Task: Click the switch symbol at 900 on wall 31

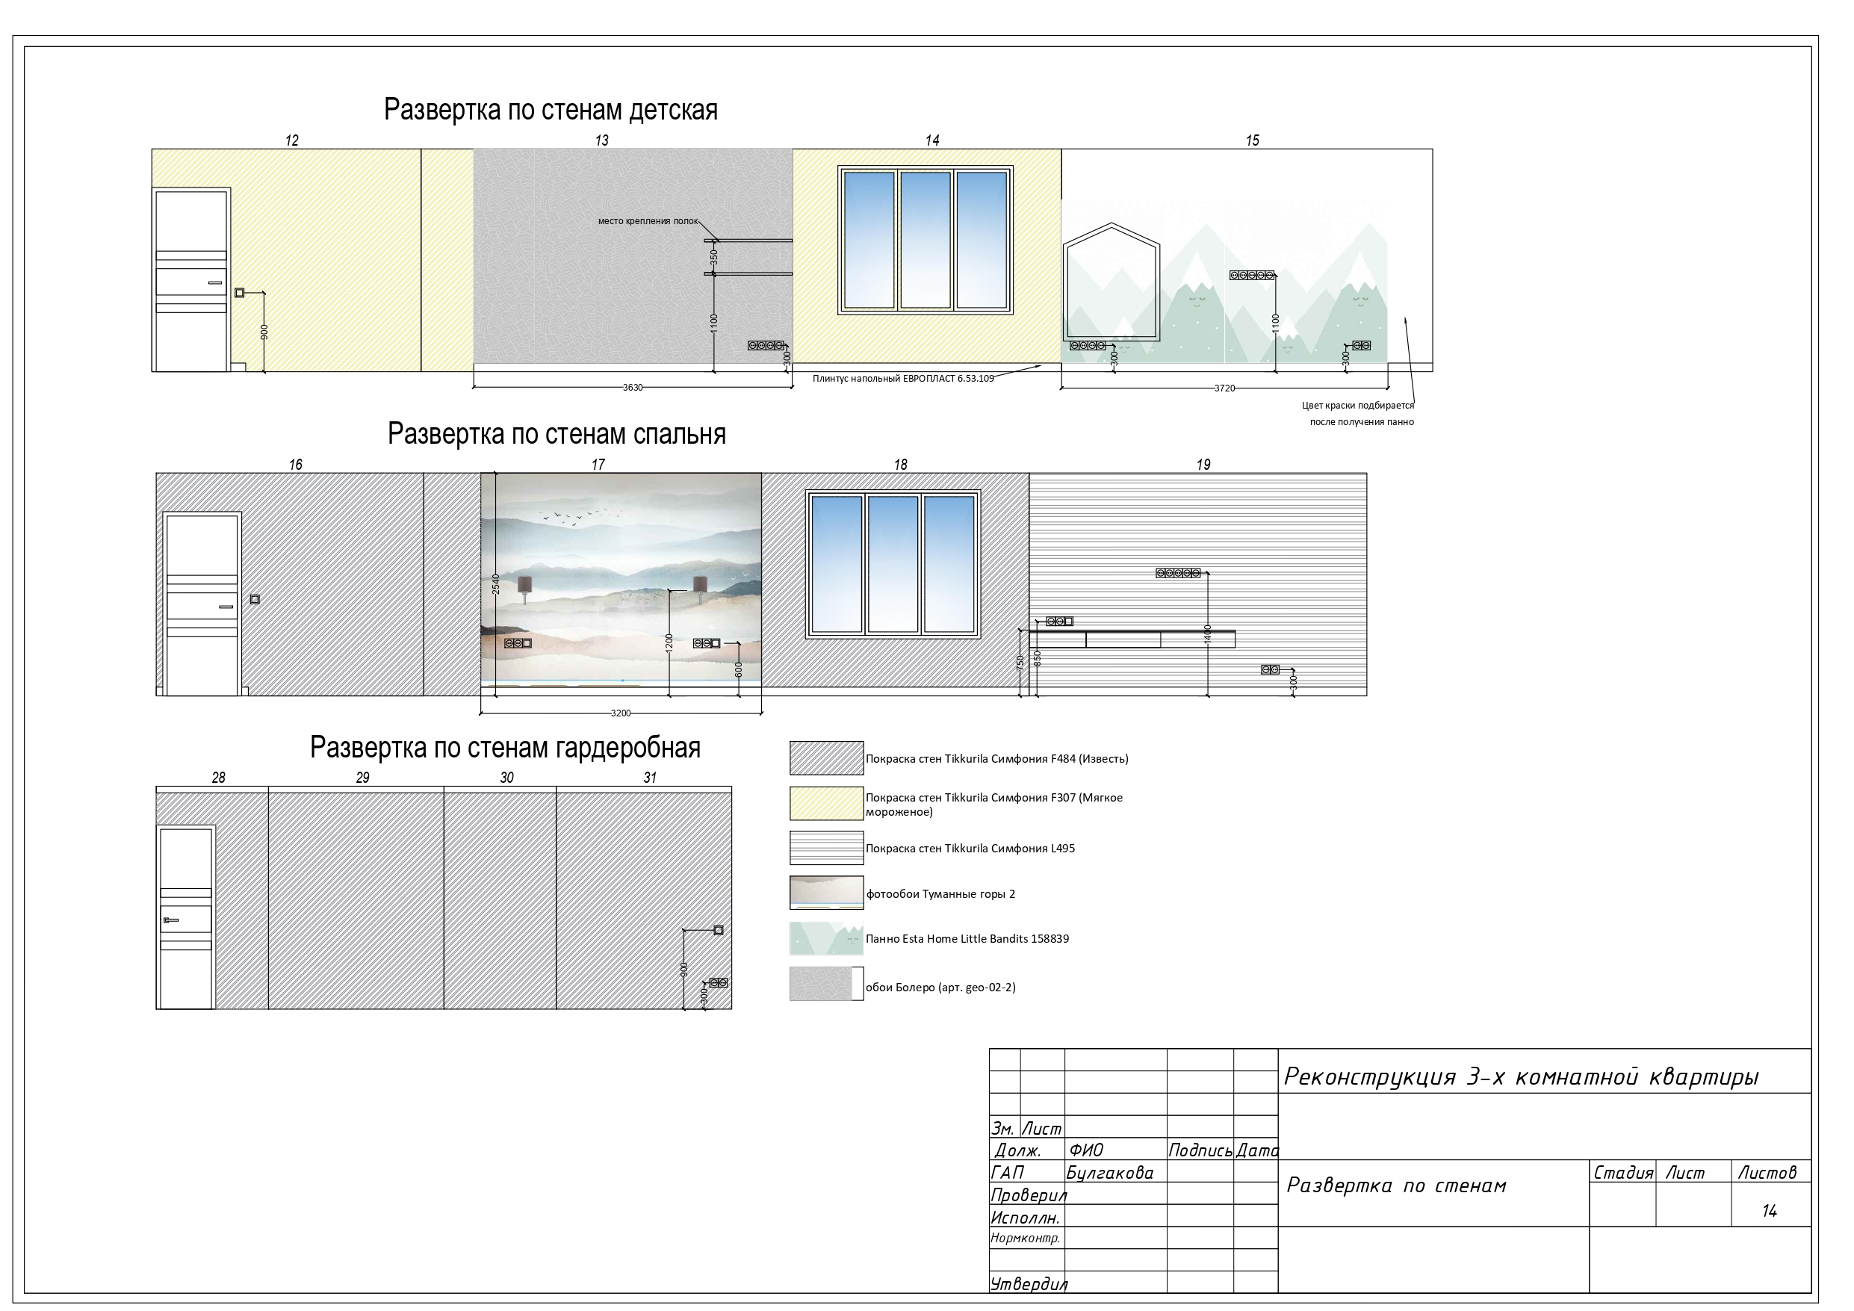Action: [x=718, y=931]
